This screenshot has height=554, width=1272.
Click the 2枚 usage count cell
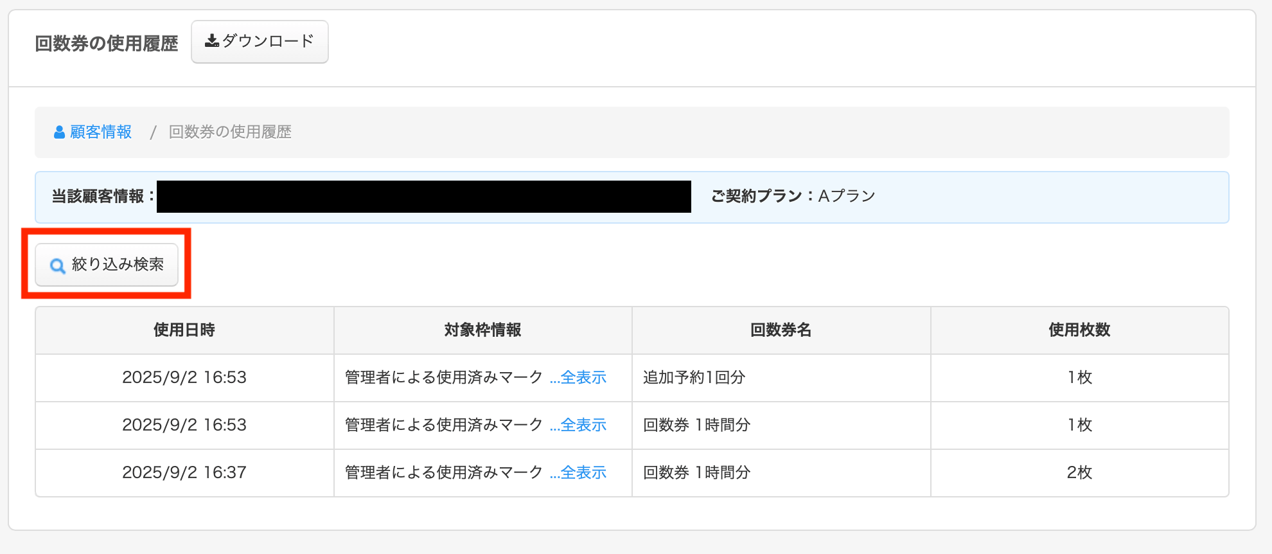[1079, 473]
